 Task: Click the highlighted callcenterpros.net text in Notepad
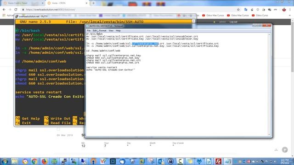coord(145,44)
